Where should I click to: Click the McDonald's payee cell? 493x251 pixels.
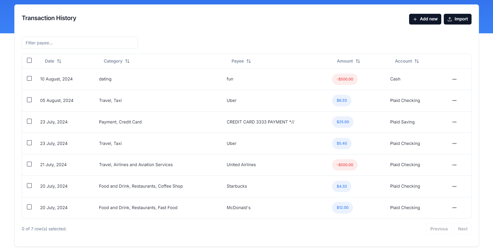pyautogui.click(x=239, y=208)
